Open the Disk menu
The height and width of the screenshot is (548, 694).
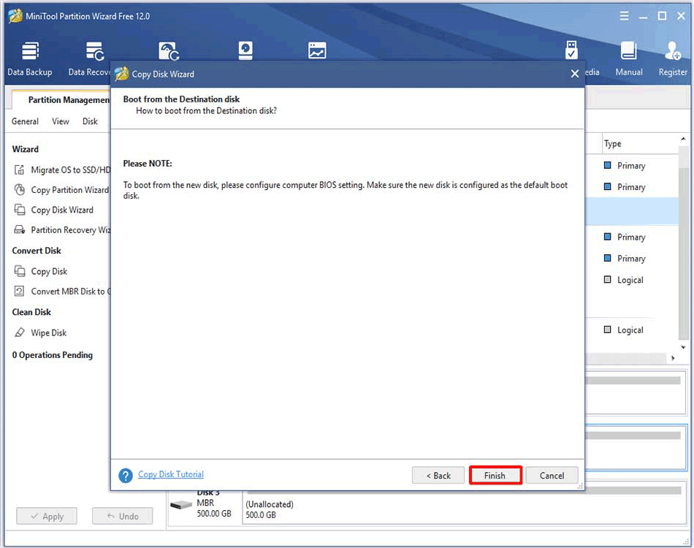91,121
